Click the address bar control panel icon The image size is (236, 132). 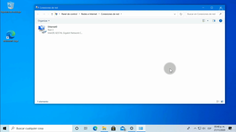(x=56, y=14)
